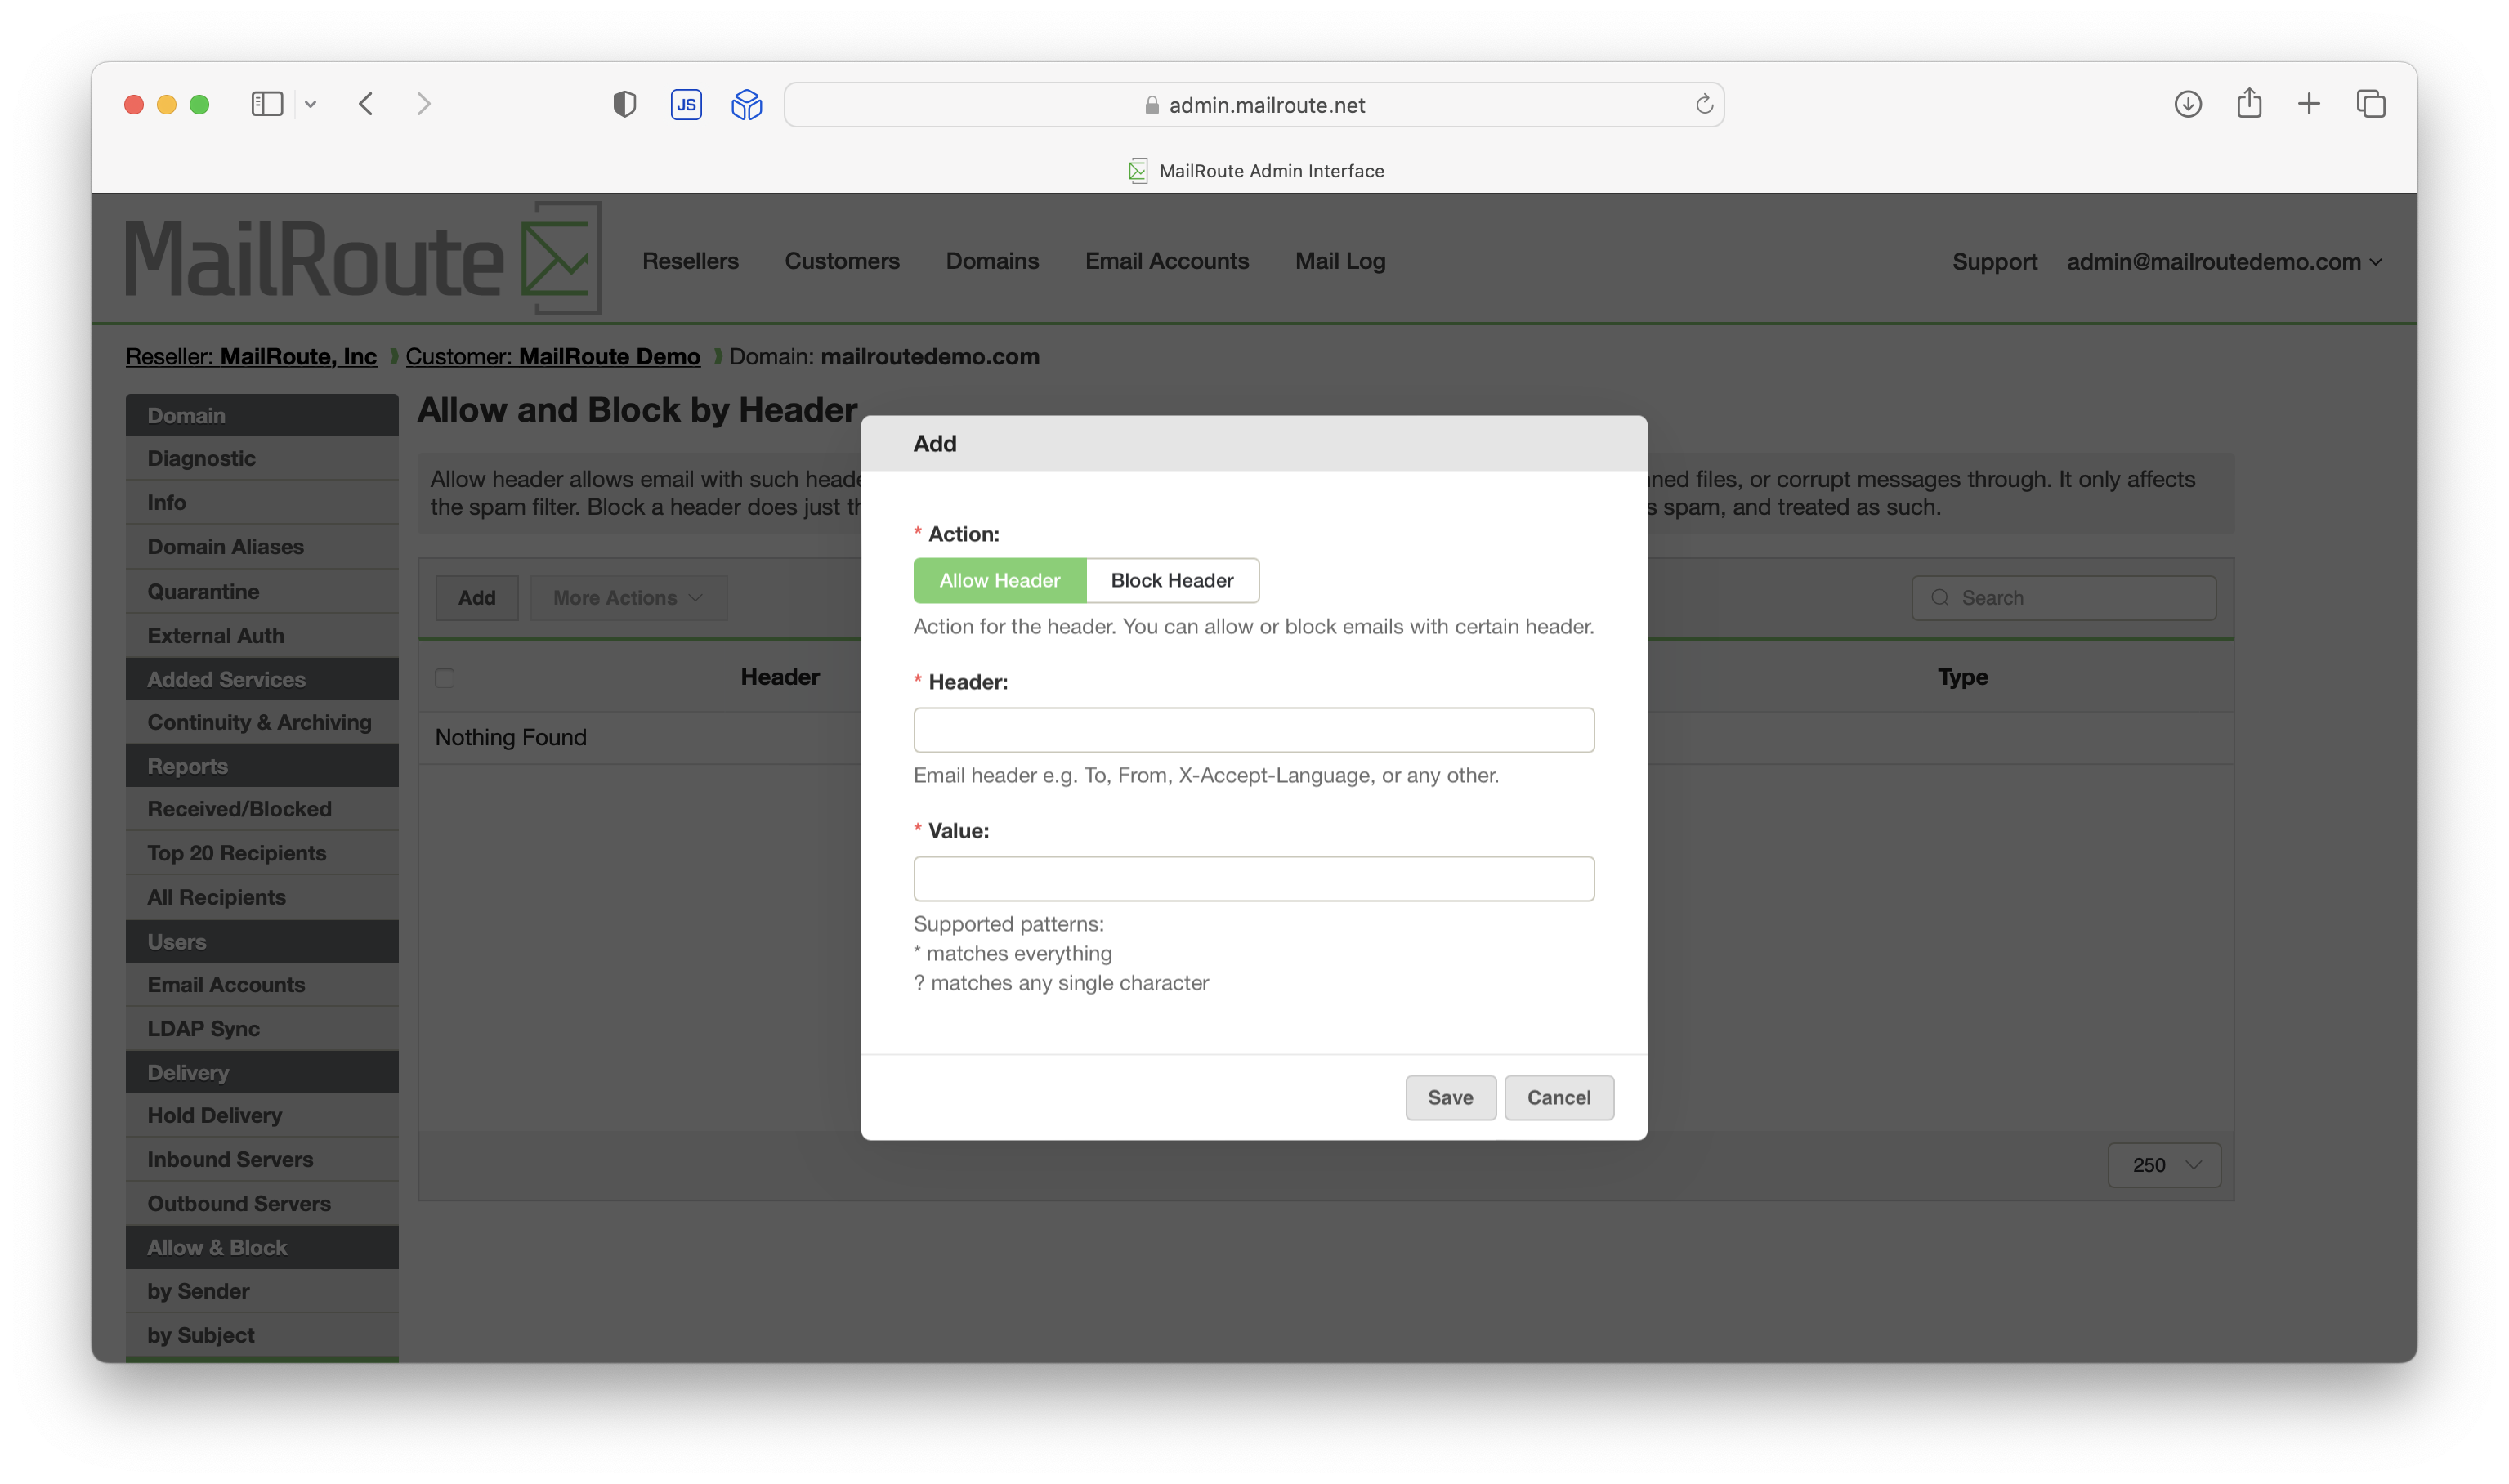This screenshot has height=1484, width=2509.
Task: Expand the admin@mailroutedemo.com account dropdown
Action: [x=2224, y=262]
